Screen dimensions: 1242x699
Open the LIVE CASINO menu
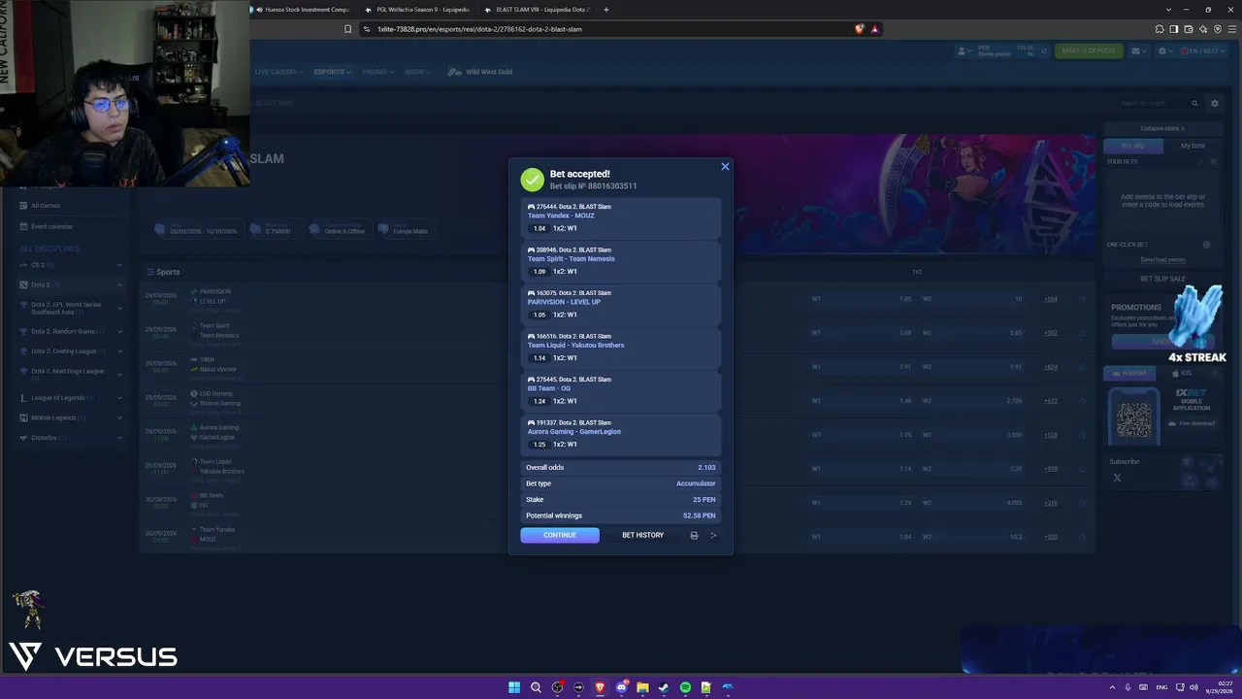(x=278, y=72)
